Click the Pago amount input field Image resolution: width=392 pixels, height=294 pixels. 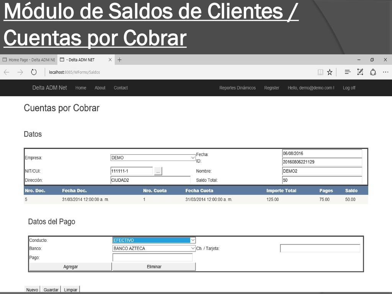click(152, 258)
